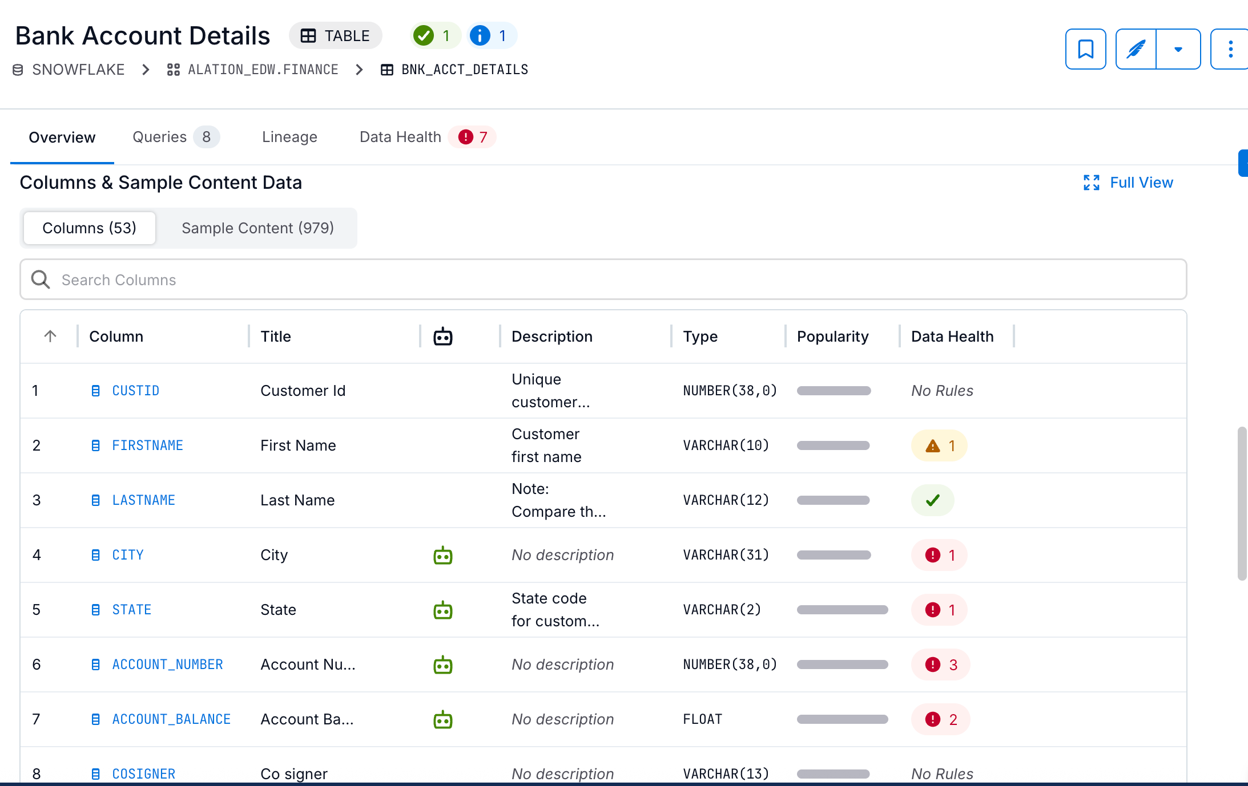Bookmark the Bank Account Details table
1248x786 pixels.
1085,49
